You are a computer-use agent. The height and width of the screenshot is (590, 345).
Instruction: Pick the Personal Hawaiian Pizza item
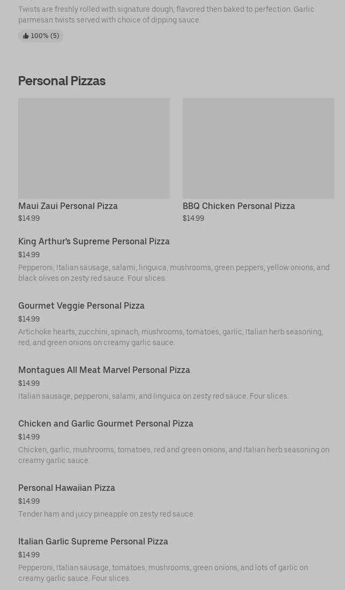[x=66, y=488]
